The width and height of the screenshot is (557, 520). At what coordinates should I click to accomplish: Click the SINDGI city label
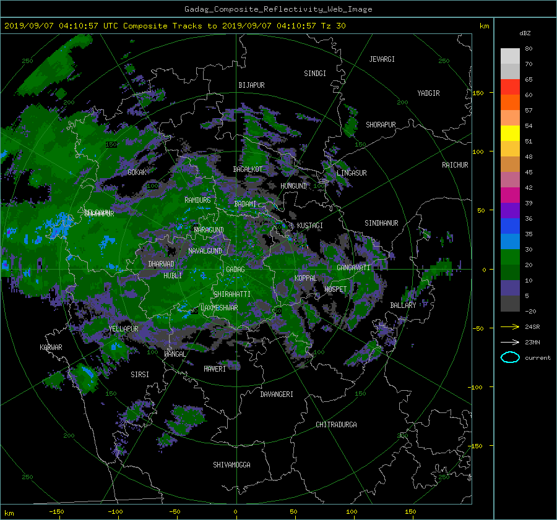(315, 74)
